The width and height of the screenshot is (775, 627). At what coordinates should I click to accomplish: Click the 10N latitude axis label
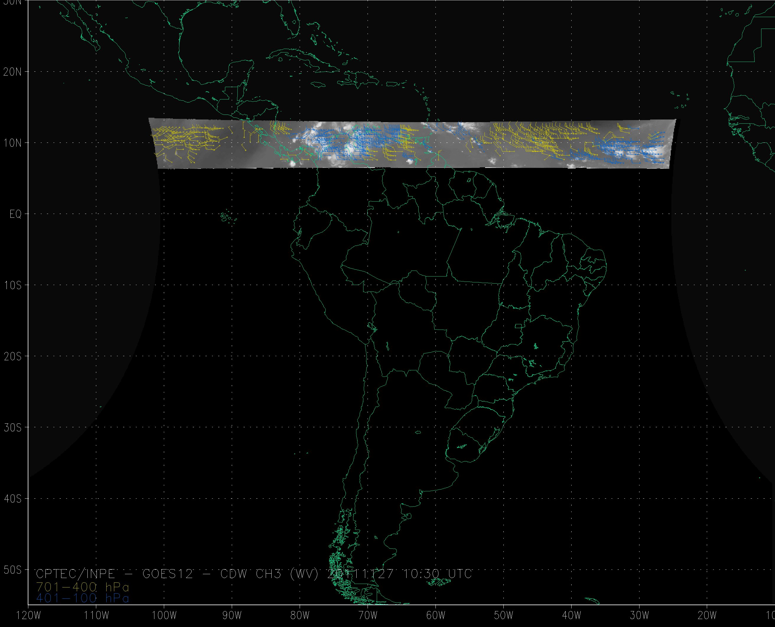[x=12, y=143]
